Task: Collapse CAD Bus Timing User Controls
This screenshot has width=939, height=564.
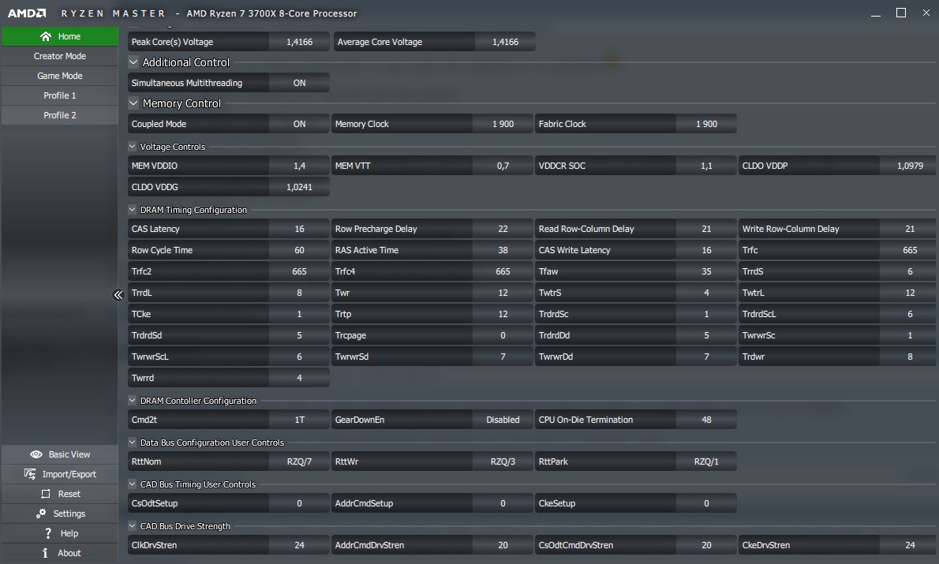Action: point(133,484)
